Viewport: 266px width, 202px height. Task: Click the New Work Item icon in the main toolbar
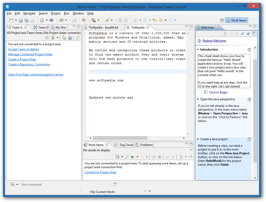point(42,20)
